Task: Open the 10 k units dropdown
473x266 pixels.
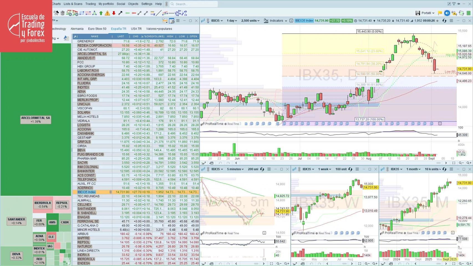Action: click(433, 169)
